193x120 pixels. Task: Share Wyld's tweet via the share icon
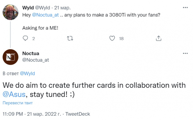coord(159,38)
